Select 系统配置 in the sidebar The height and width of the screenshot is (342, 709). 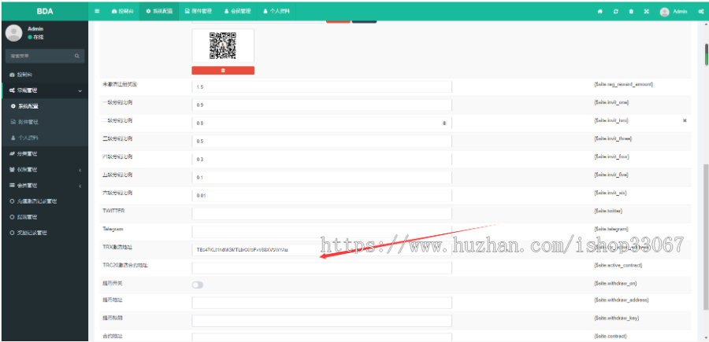45,106
